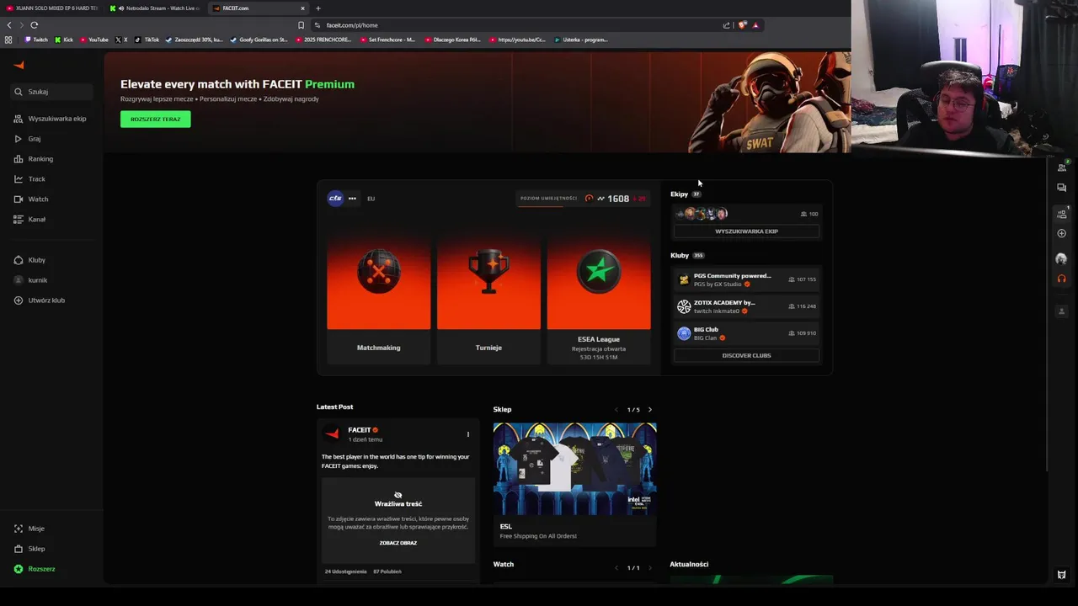Open Kluby in the sidebar
Viewport: 1078px width, 606px height.
(x=30, y=260)
